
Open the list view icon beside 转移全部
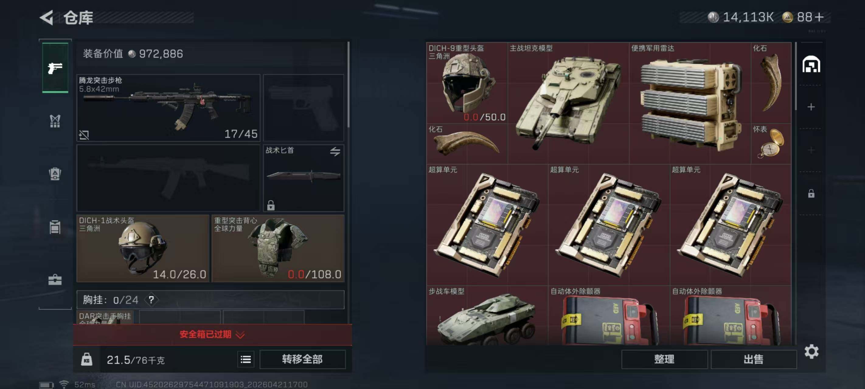pos(246,360)
